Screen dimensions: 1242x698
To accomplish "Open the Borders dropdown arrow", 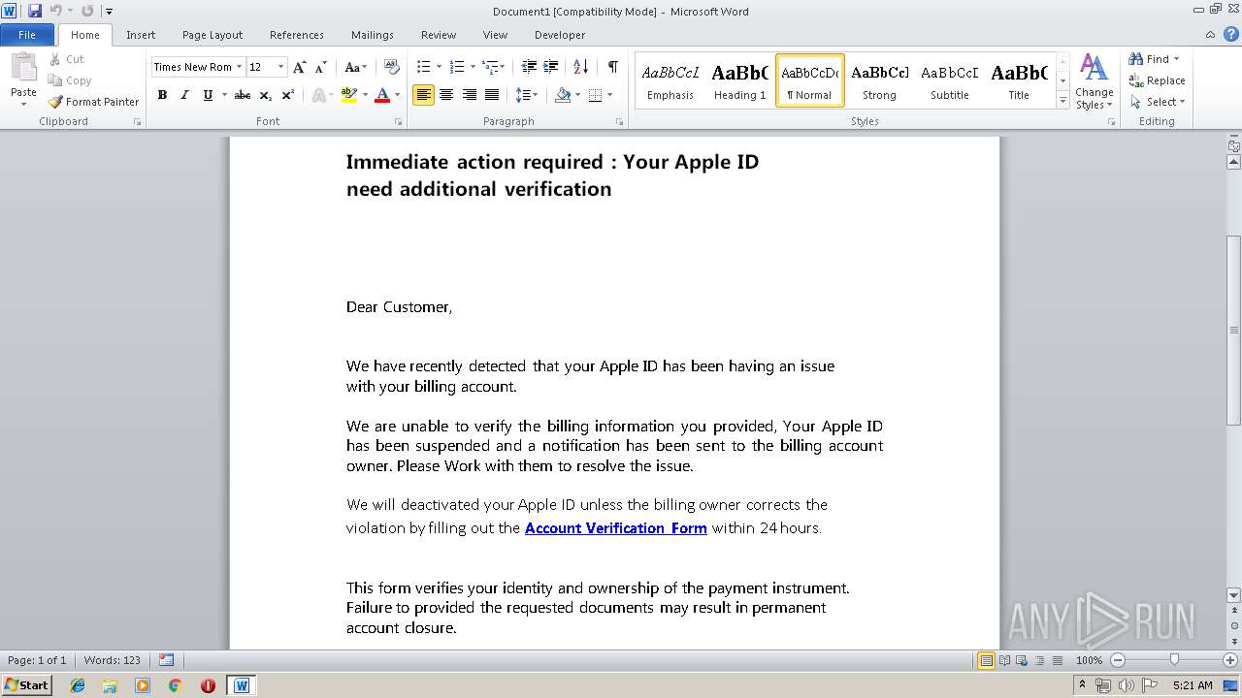I will click(x=608, y=95).
